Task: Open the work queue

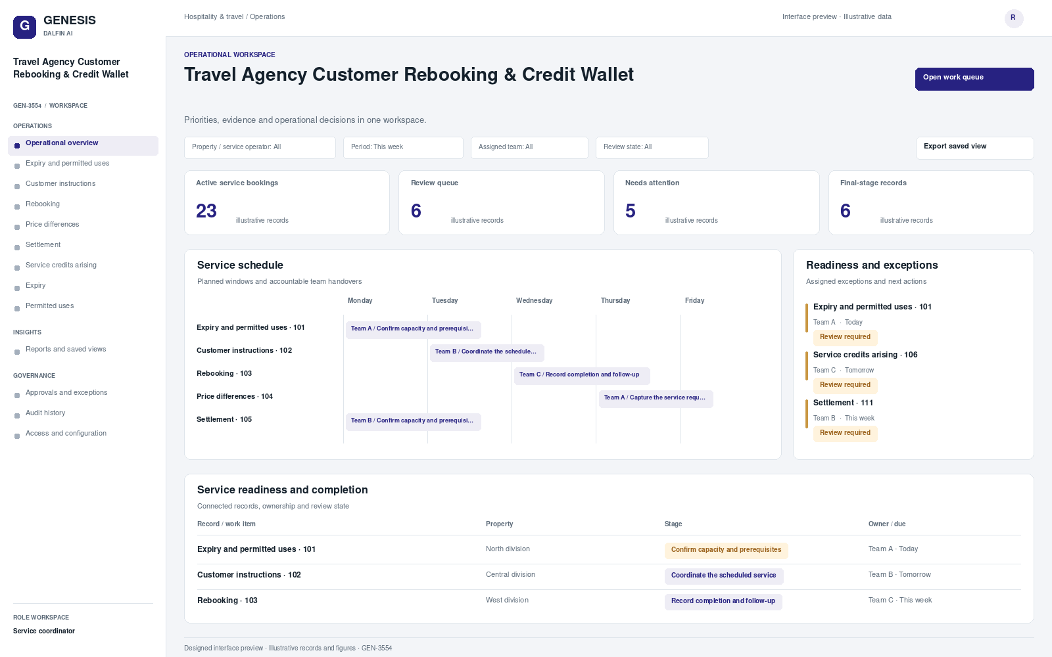Action: pos(974,79)
